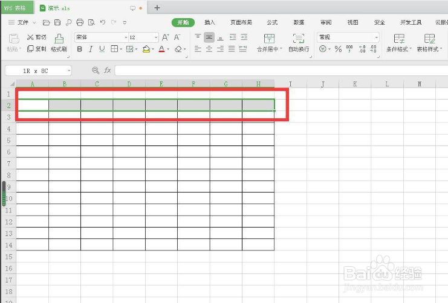Decrease decimal places

click(373, 49)
